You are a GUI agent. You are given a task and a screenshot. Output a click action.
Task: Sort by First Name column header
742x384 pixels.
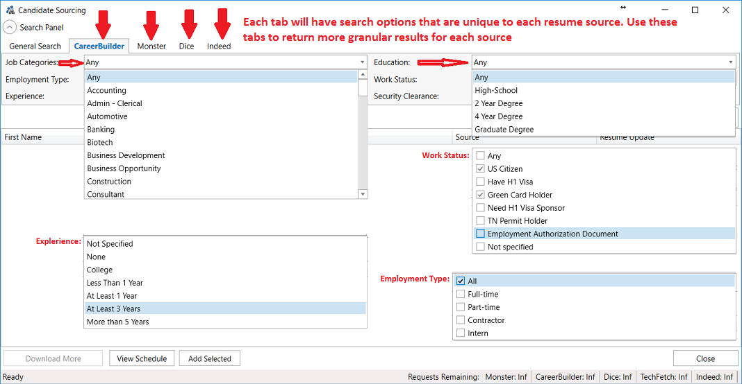coord(23,137)
